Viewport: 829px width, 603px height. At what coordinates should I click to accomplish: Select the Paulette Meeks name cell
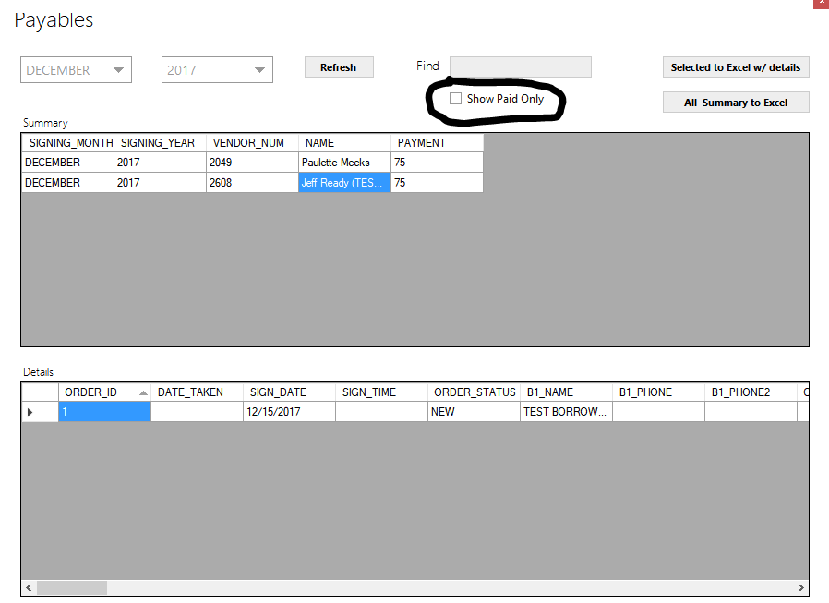tap(343, 163)
